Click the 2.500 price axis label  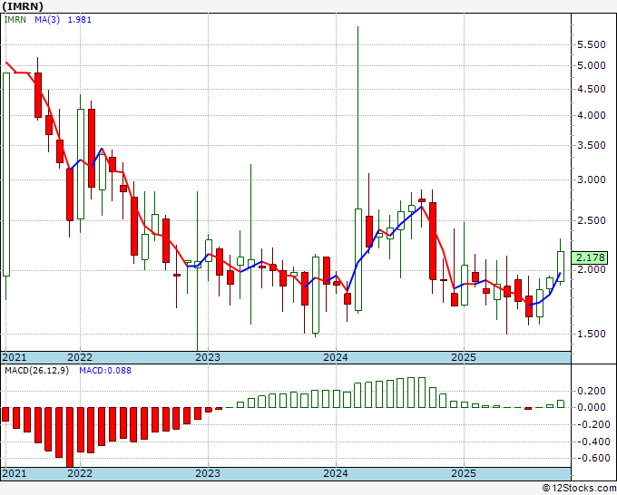click(591, 220)
